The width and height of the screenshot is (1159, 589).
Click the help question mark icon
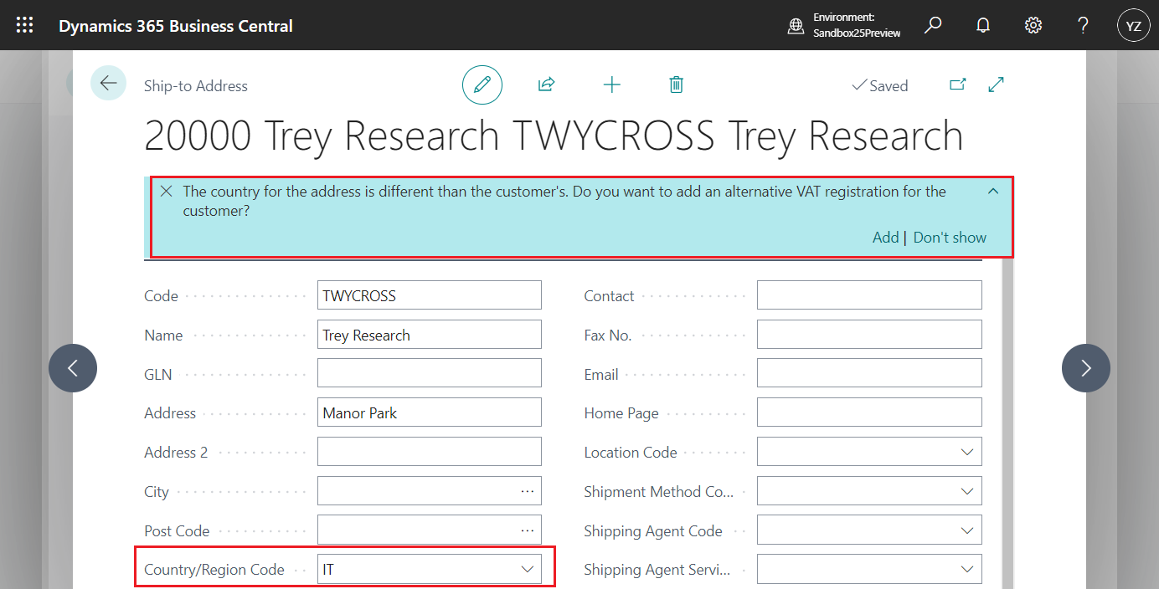(1083, 25)
